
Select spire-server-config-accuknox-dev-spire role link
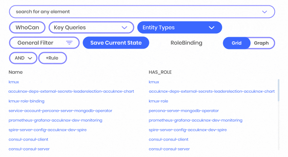click(x=188, y=130)
